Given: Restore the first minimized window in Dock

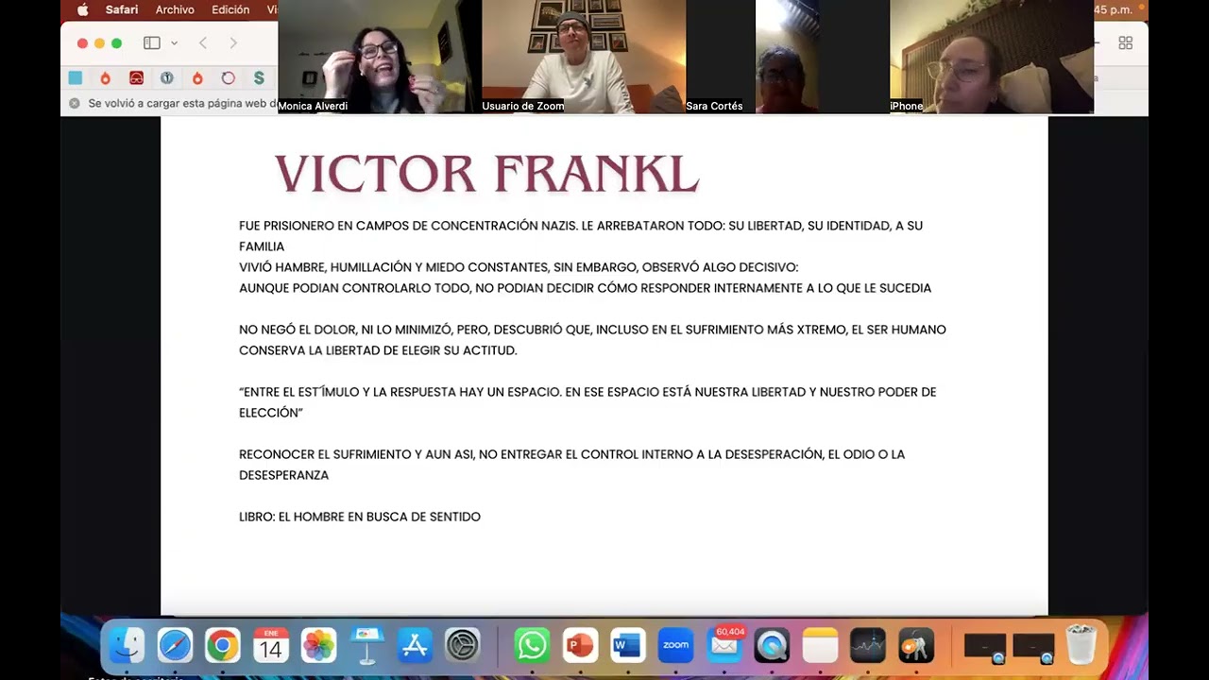Looking at the screenshot, I should pyautogui.click(x=985, y=647).
